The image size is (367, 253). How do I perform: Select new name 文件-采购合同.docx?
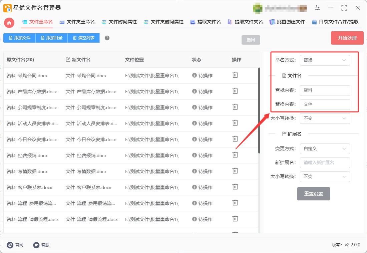(x=86, y=76)
